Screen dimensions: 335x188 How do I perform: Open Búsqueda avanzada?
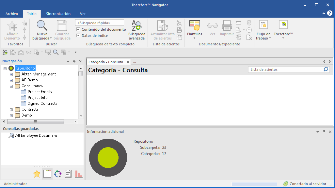coord(136,26)
